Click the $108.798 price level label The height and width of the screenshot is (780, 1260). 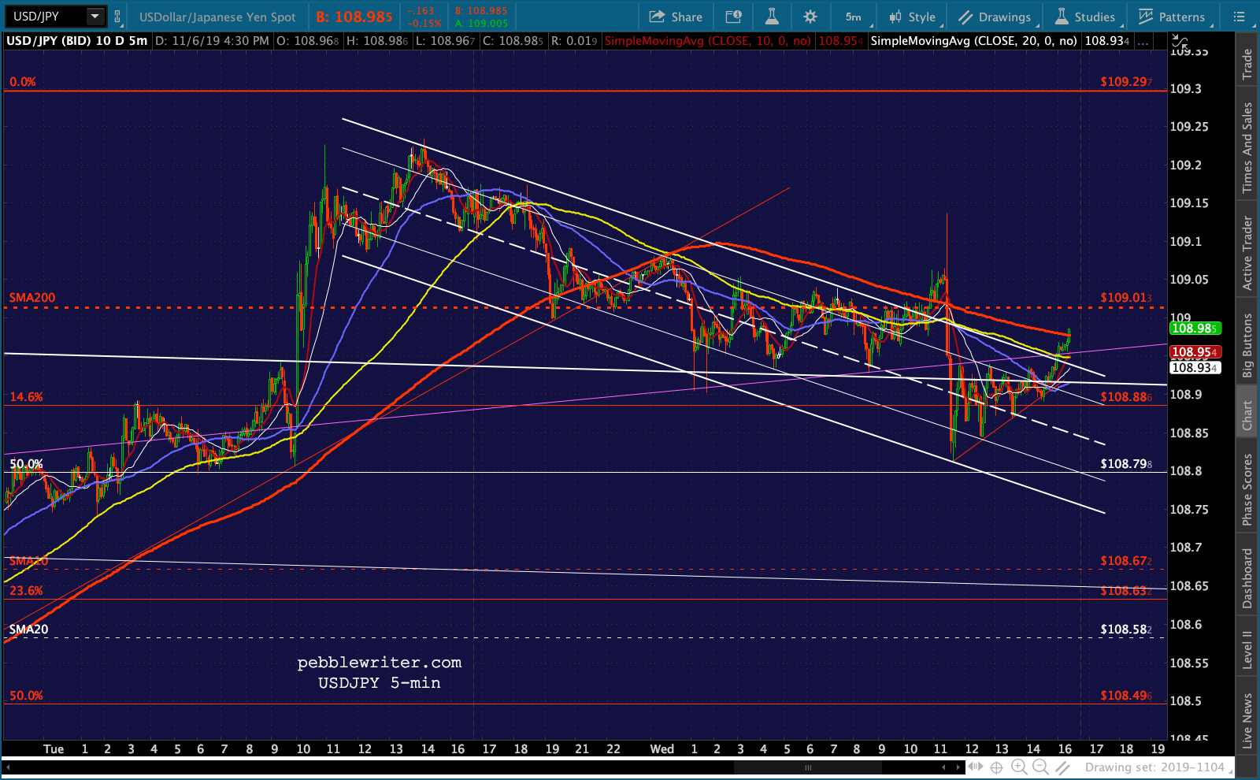pyautogui.click(x=1126, y=464)
